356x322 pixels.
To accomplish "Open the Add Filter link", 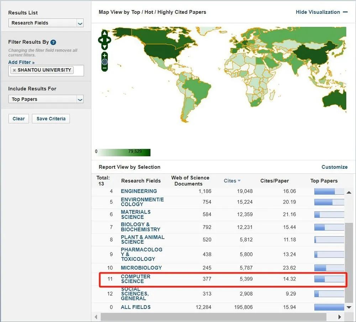I will [x=21, y=62].
